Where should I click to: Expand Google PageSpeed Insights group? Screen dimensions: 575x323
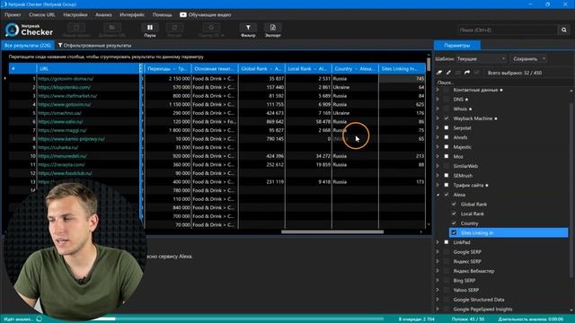(438, 309)
